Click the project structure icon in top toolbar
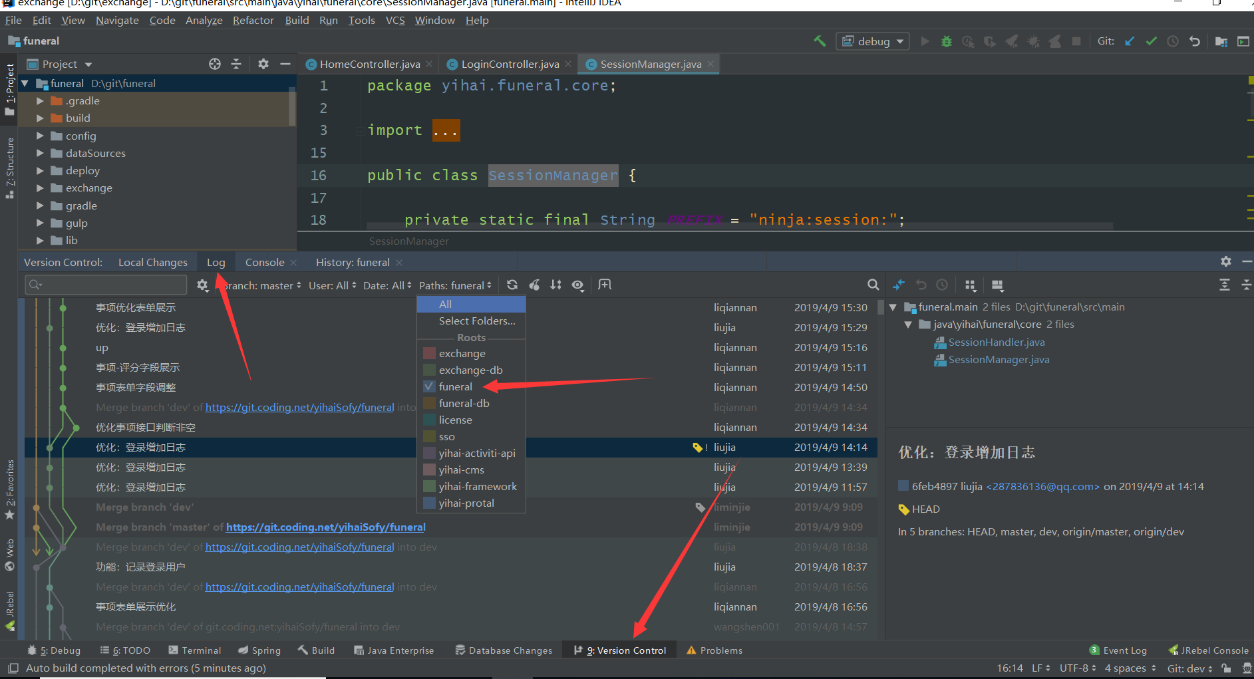 coord(1221,41)
